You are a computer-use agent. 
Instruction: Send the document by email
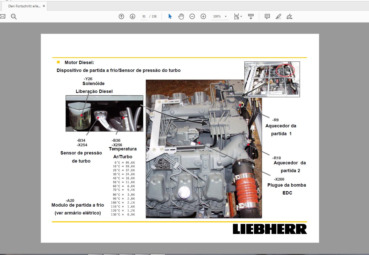(x=3, y=16)
